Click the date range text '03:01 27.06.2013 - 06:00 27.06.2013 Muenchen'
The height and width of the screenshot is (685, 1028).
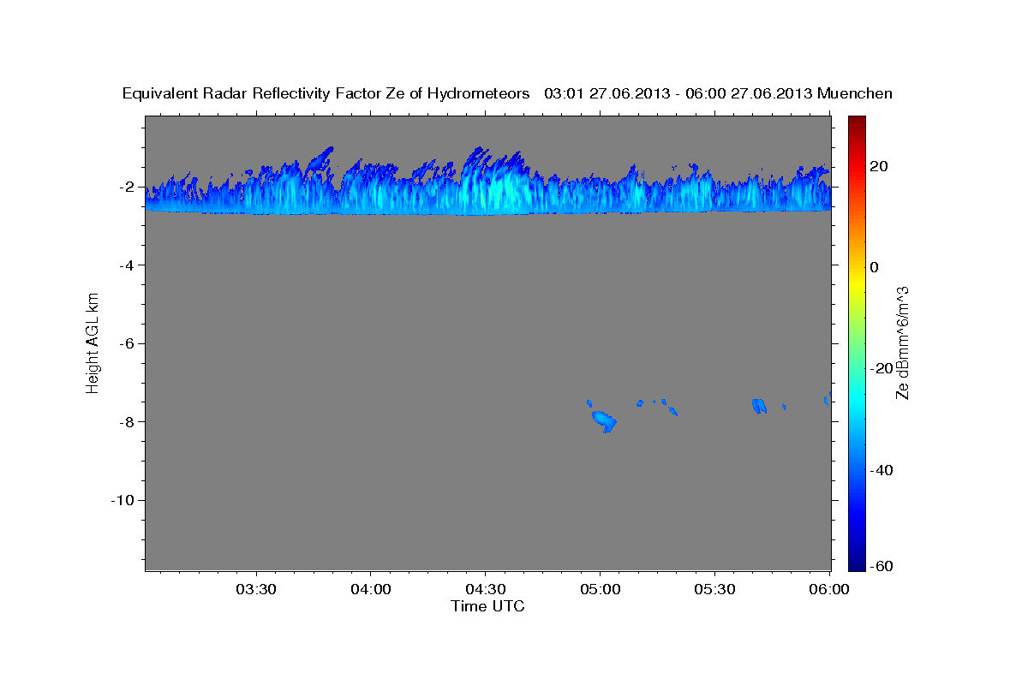pyautogui.click(x=719, y=93)
